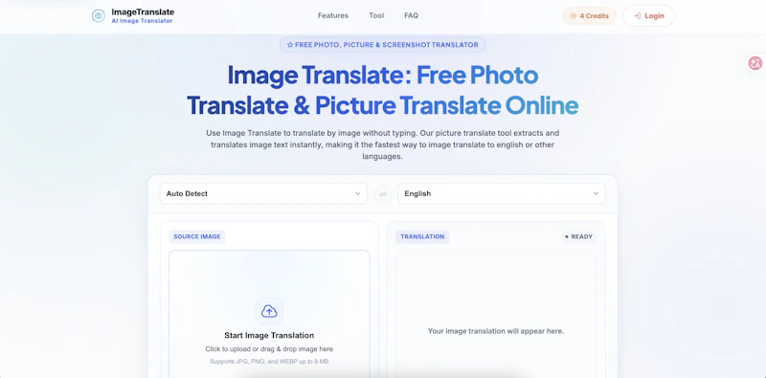Click the SOURCE IMAGE label
Viewport: 766px width, 378px height.
click(x=197, y=236)
